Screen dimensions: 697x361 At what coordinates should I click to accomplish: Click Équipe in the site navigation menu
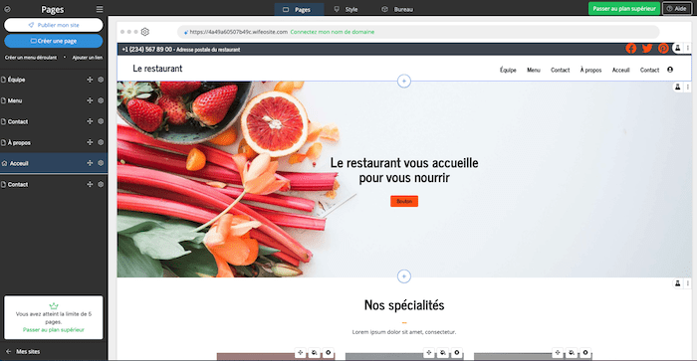click(x=508, y=70)
